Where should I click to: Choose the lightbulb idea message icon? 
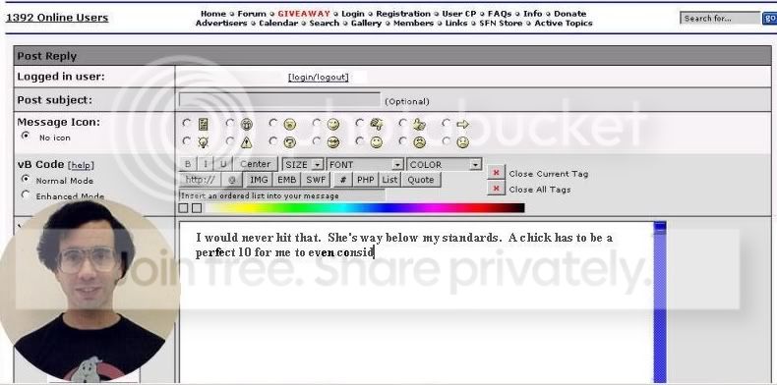[x=204, y=142]
